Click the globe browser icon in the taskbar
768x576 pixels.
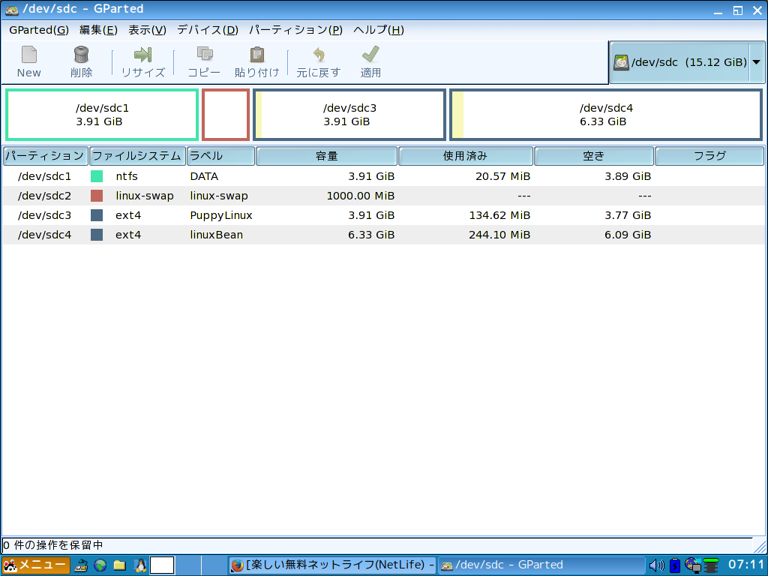100,565
